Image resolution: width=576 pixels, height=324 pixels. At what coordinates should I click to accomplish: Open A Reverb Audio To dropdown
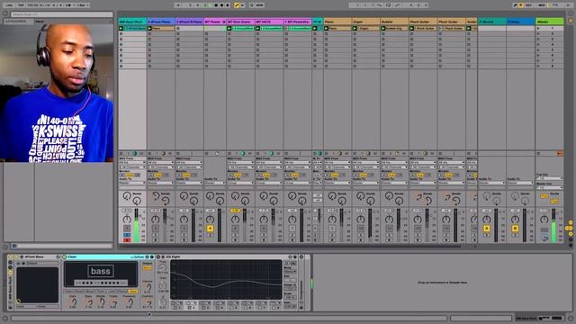tap(492, 183)
